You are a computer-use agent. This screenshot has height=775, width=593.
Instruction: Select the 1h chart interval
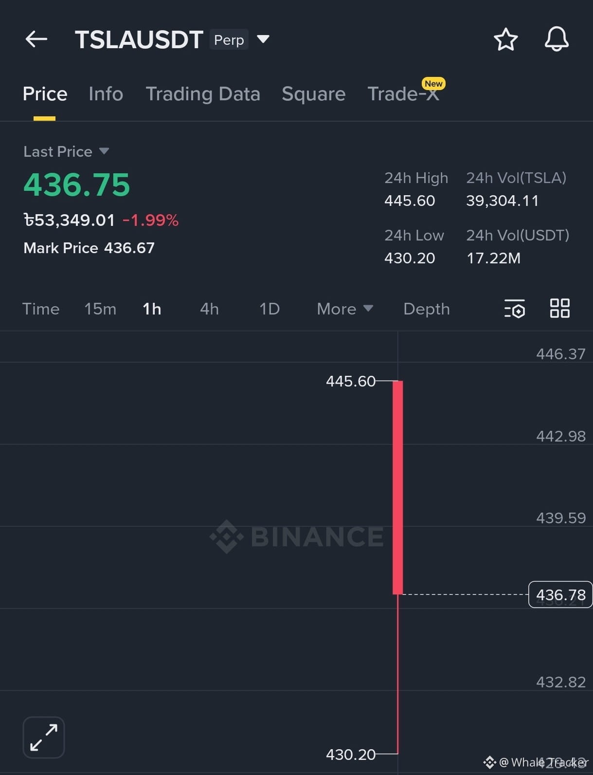click(x=152, y=309)
